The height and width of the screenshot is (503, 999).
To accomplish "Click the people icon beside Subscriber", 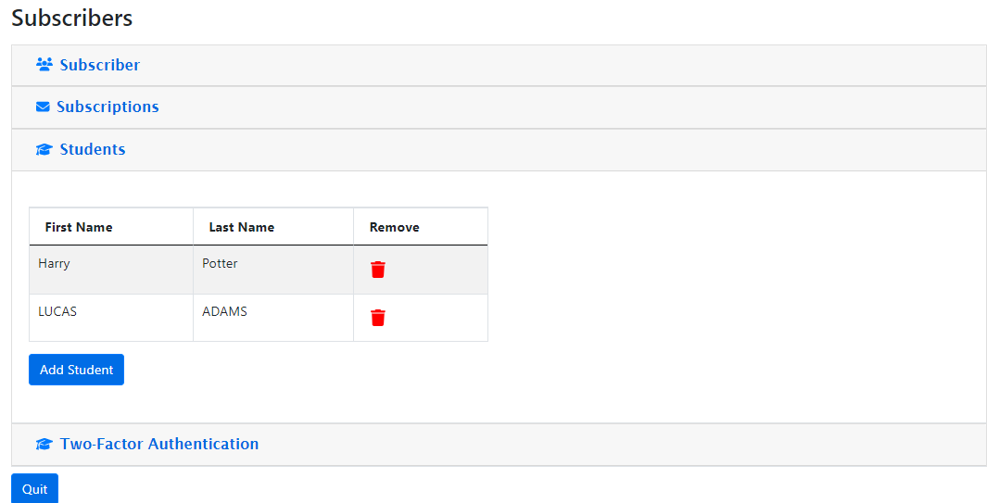I will (x=44, y=65).
